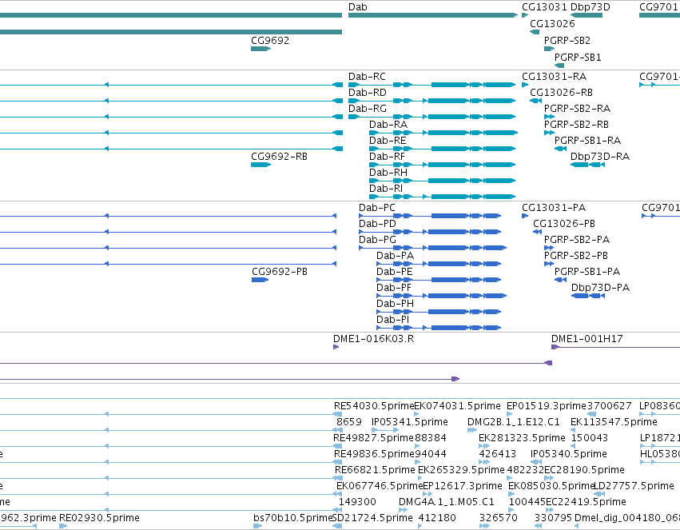Screen dimensions: 680x530
Task: Select the Dab-PC protein label
Action: point(377,208)
